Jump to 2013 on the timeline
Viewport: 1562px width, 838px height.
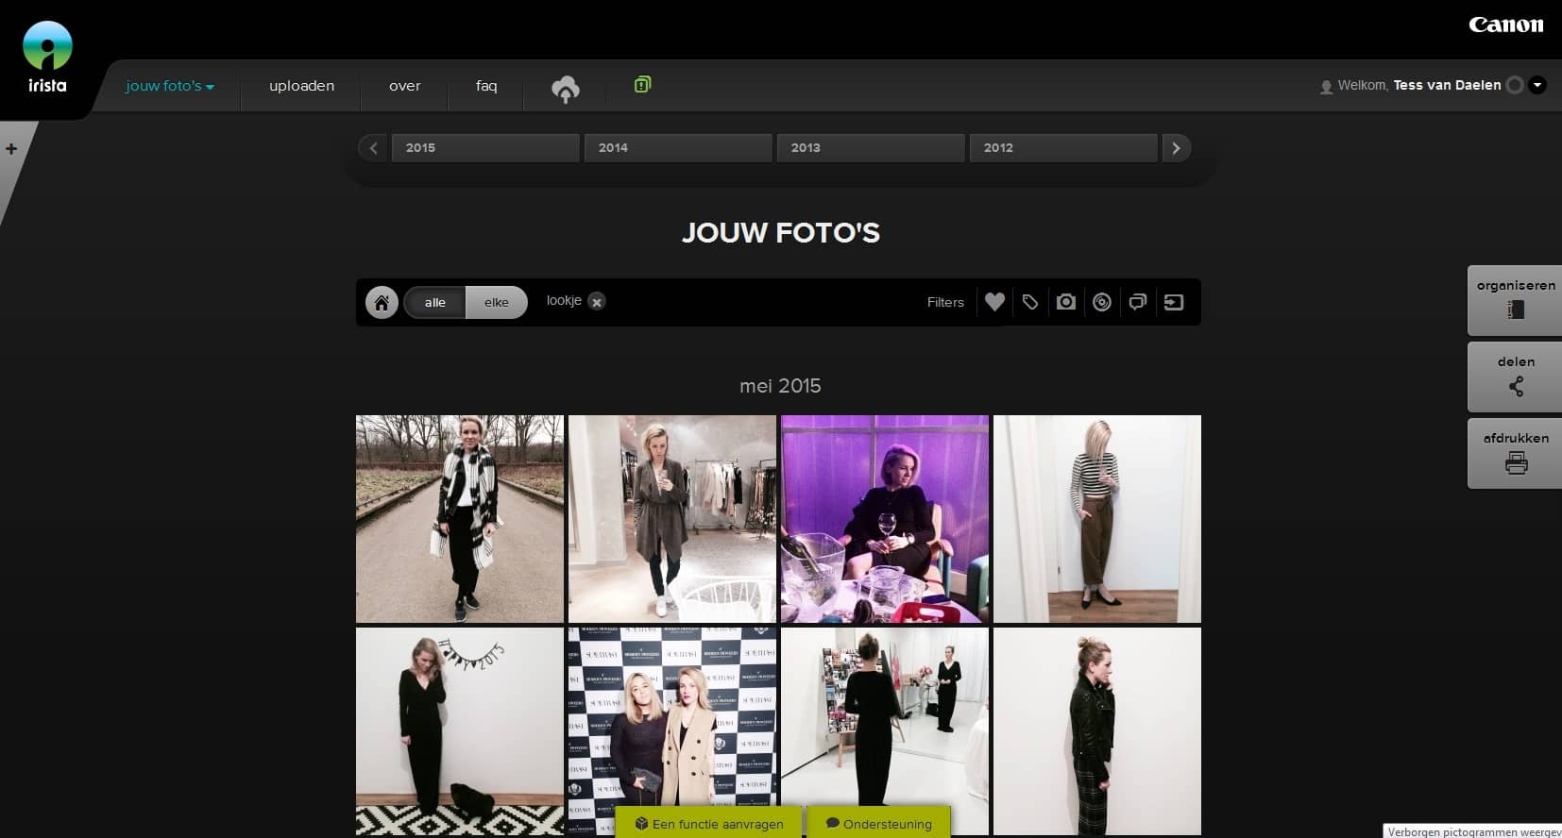pyautogui.click(x=870, y=148)
